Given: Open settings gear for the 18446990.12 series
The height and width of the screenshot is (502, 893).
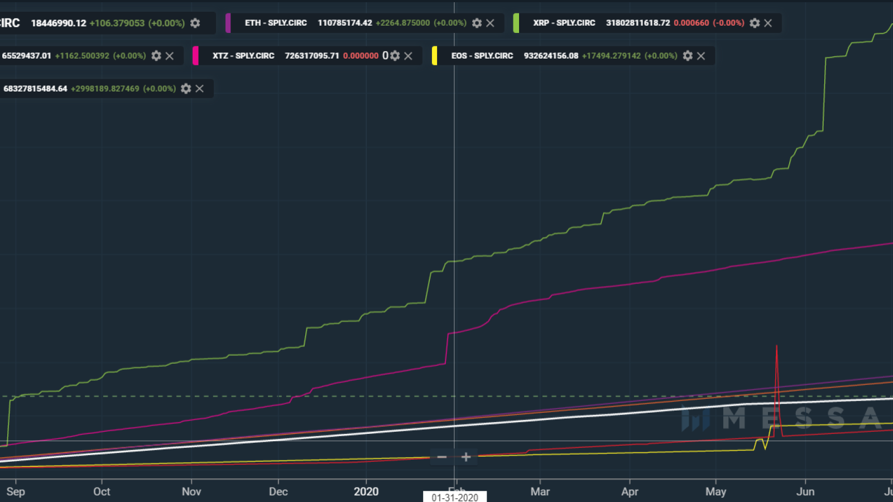Looking at the screenshot, I should coord(195,23).
